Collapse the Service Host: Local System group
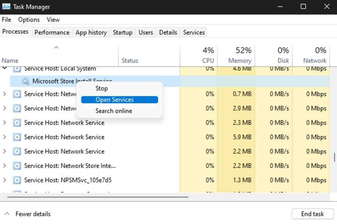Image resolution: width=337 pixels, height=224 pixels. click(5, 68)
